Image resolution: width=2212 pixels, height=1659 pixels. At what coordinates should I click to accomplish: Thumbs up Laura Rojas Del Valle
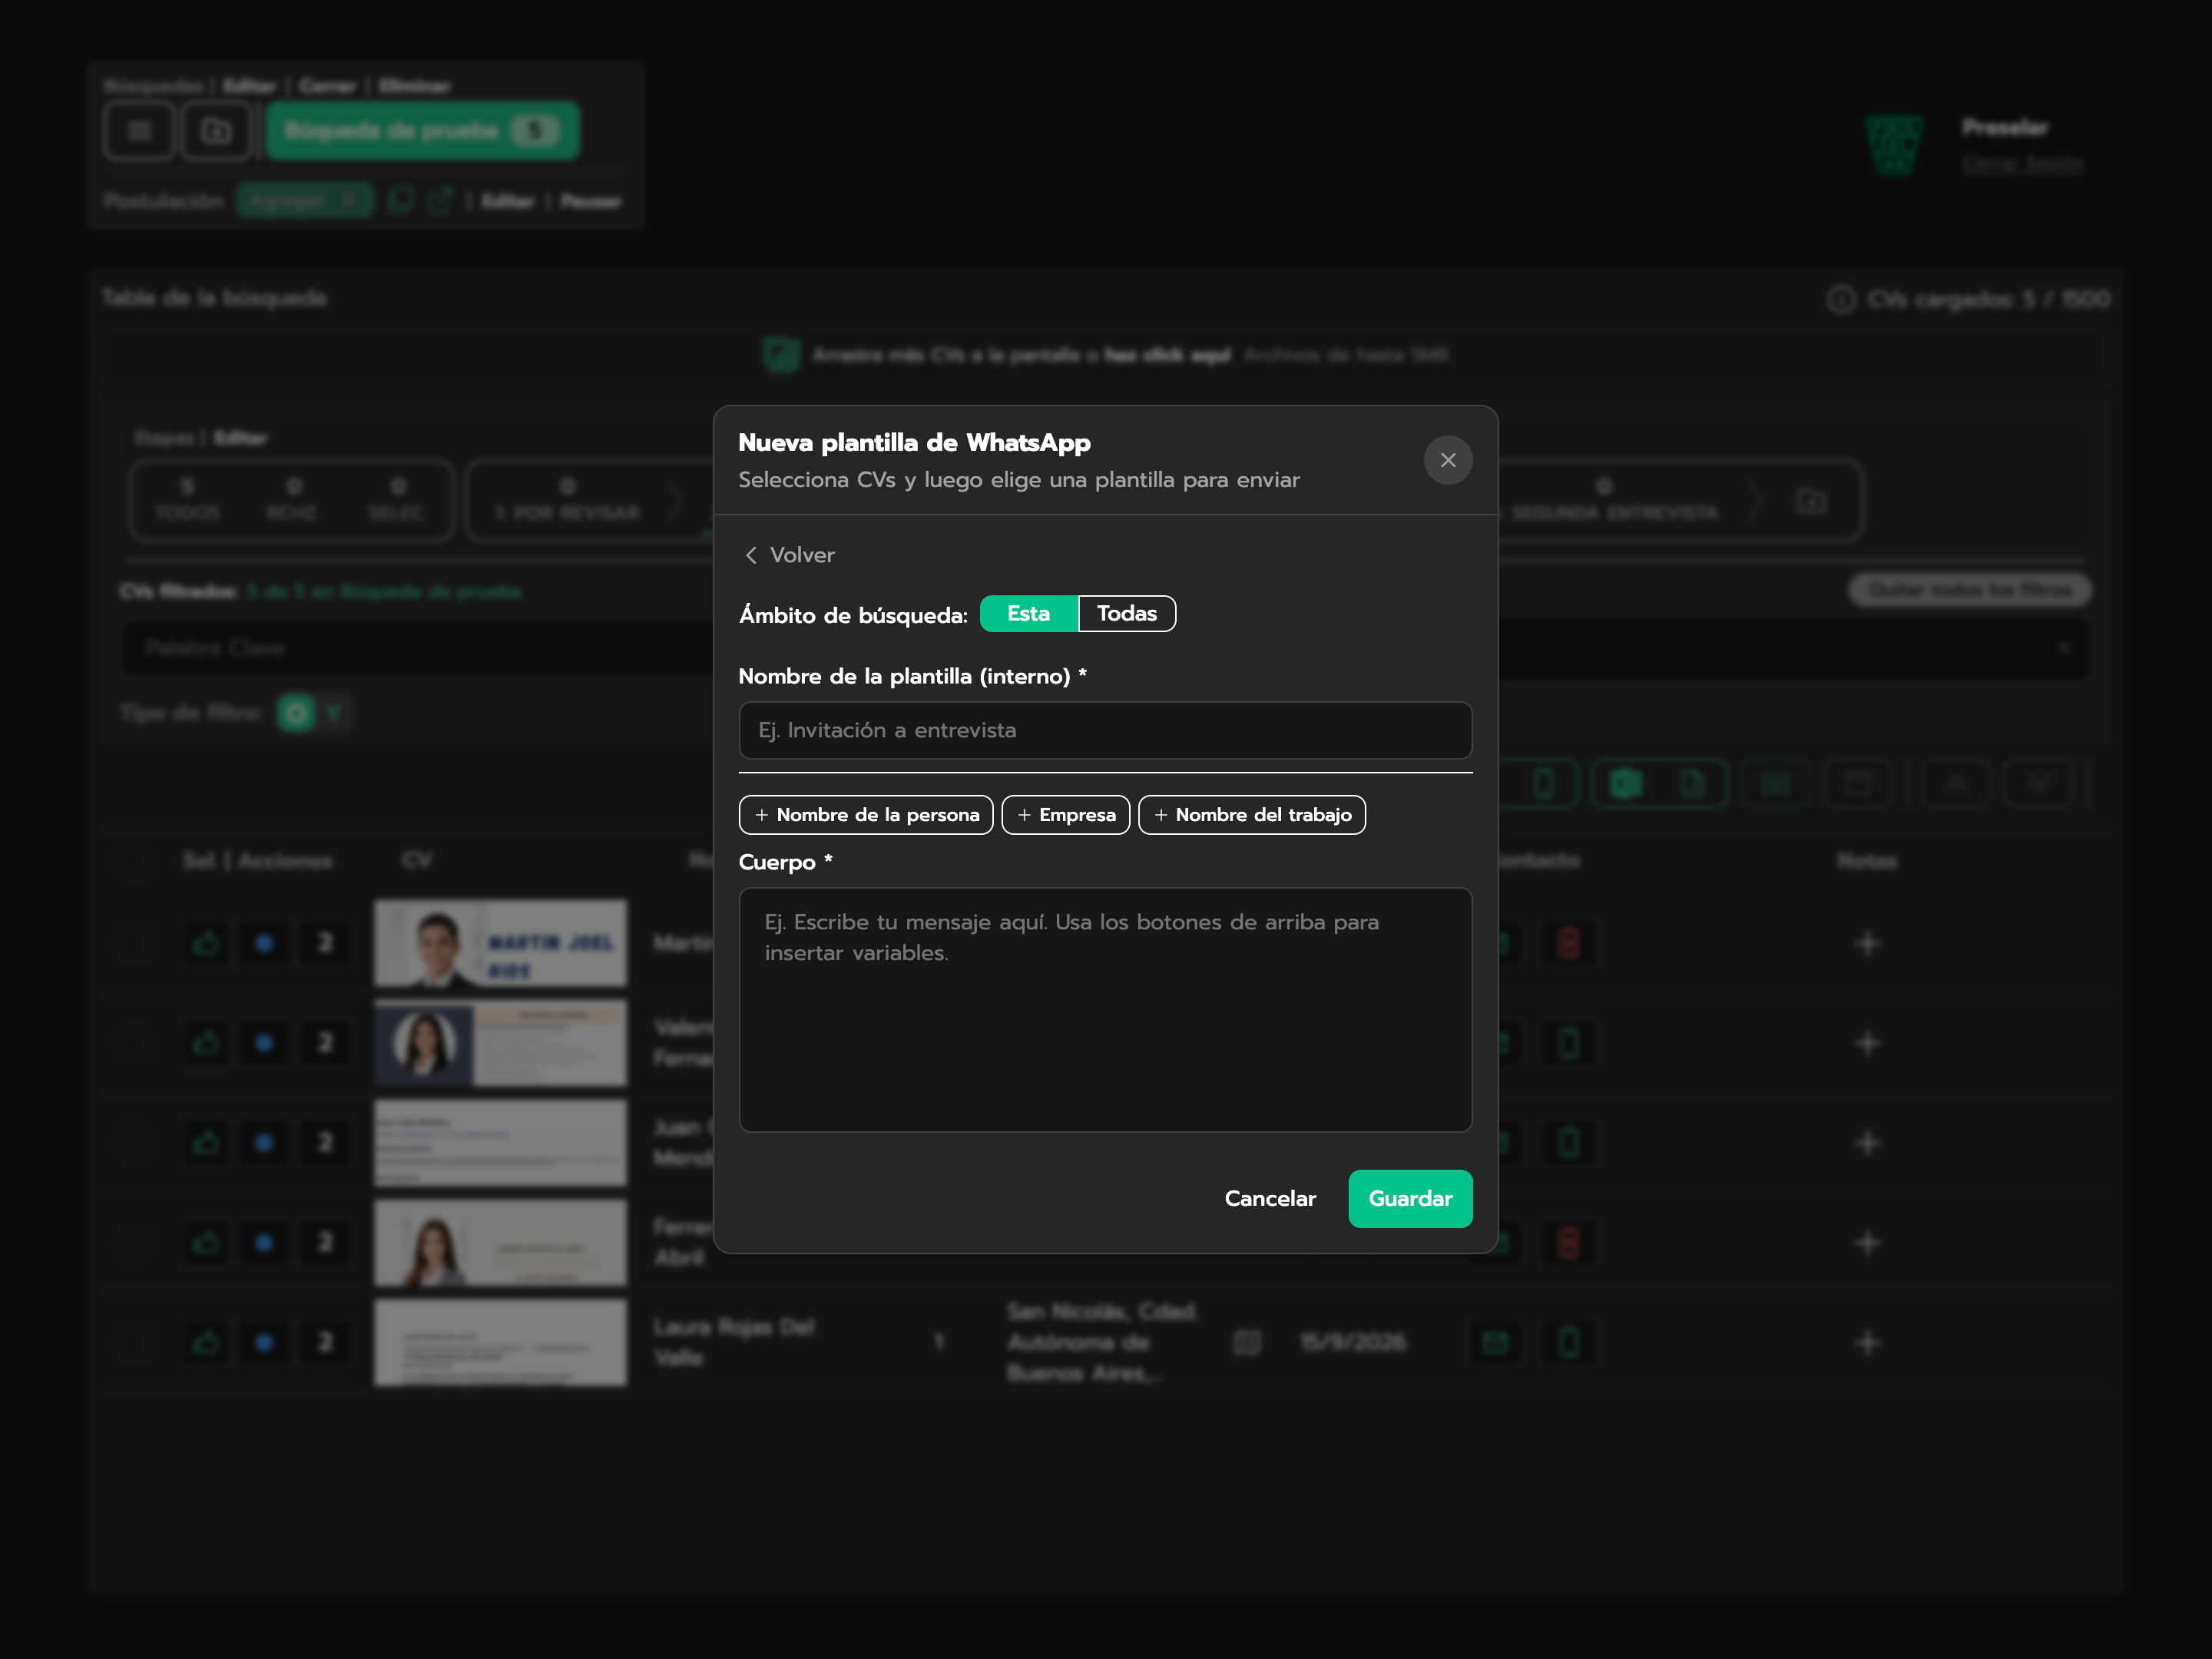point(207,1342)
